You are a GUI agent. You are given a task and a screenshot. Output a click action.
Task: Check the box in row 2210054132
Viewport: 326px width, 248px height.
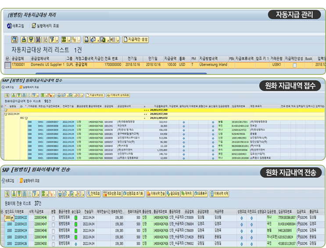tap(54, 217)
